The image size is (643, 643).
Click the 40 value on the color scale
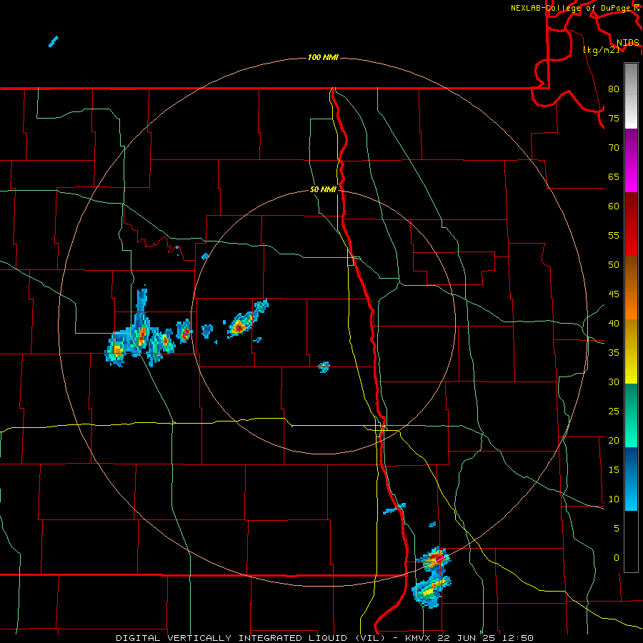tap(614, 323)
